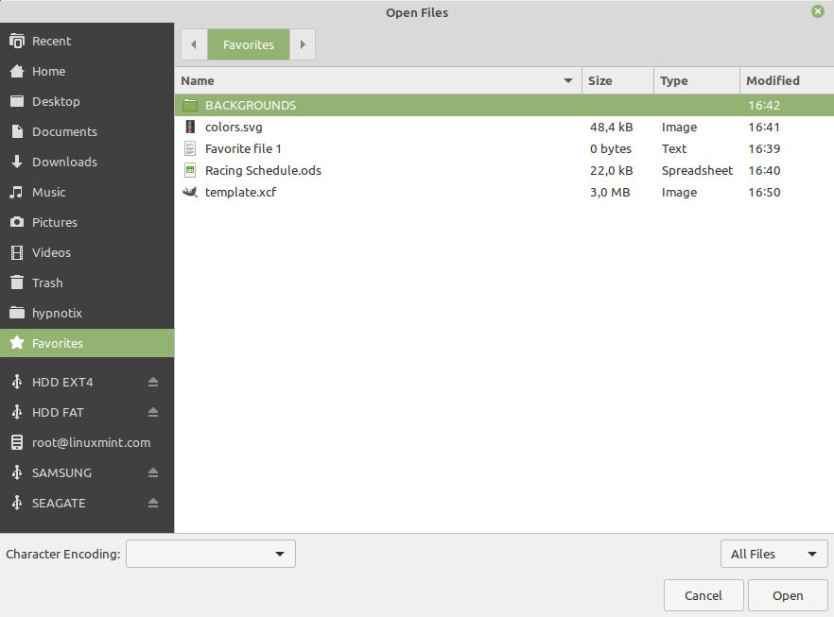Select the BACKGROUNDS folder name
Viewport: 834px width, 617px height.
point(251,105)
